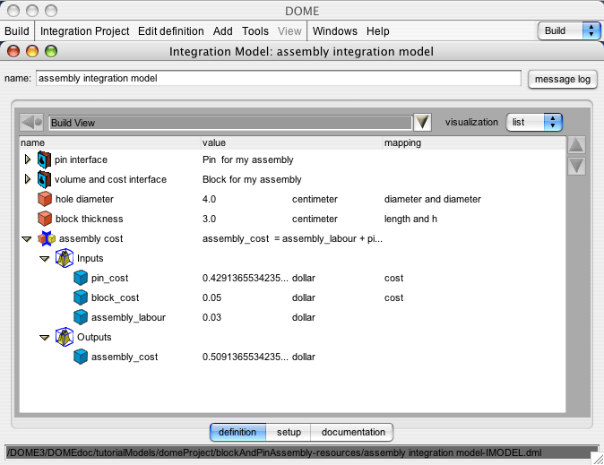
Task: Expand the pin interface row
Action: [28, 159]
